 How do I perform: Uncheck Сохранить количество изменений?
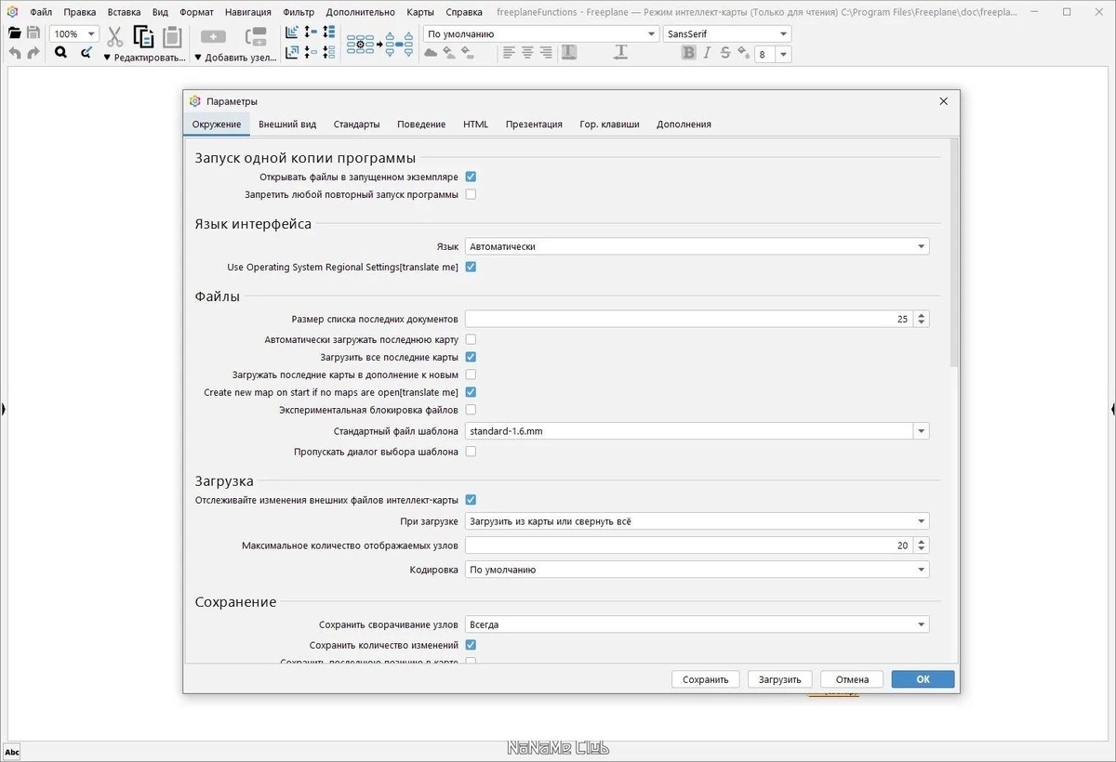471,645
